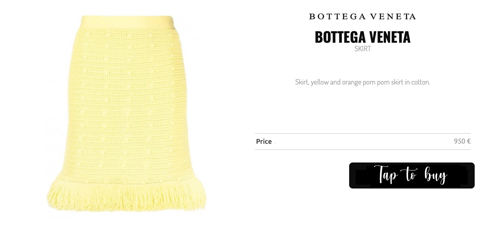Click the gray SKIRT subtitle

click(362, 49)
